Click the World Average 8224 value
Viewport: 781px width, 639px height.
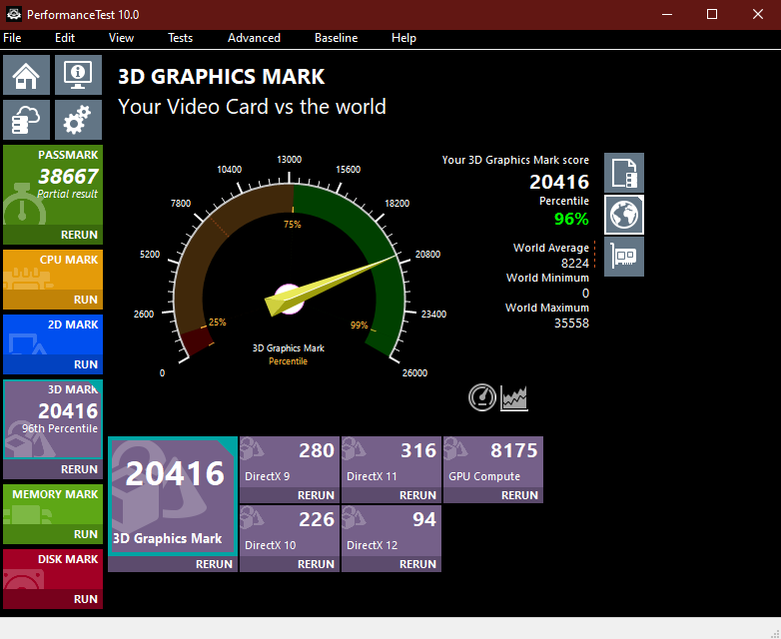[x=575, y=263]
